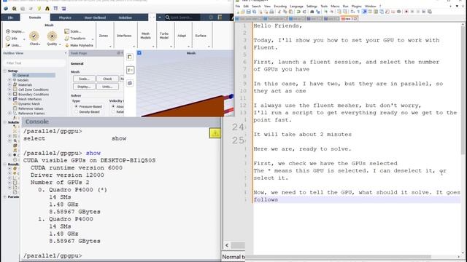Click the first icon in Fluent quick-access toolbar
The width and height of the screenshot is (467, 262).
pos(6,9)
